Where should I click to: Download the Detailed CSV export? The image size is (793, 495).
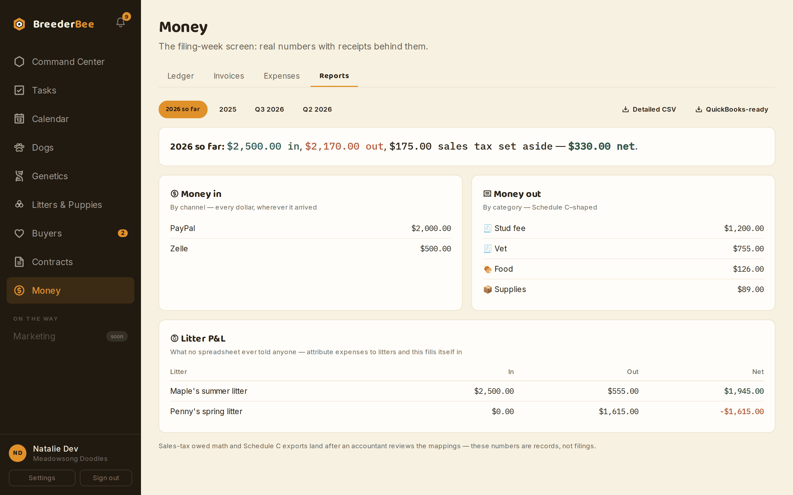(649, 109)
